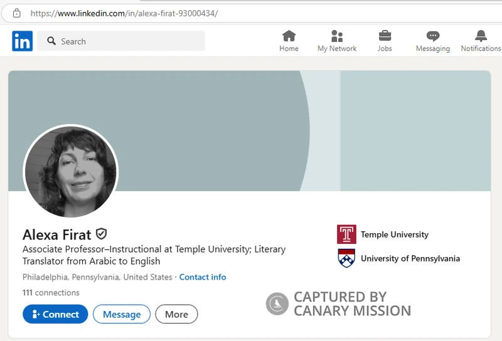Viewport: 502px width, 341px height.
Task: Open the Jobs briefcase icon
Action: click(385, 41)
